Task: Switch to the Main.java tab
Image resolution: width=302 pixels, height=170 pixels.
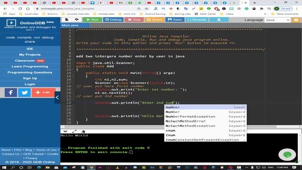Action: [75, 25]
